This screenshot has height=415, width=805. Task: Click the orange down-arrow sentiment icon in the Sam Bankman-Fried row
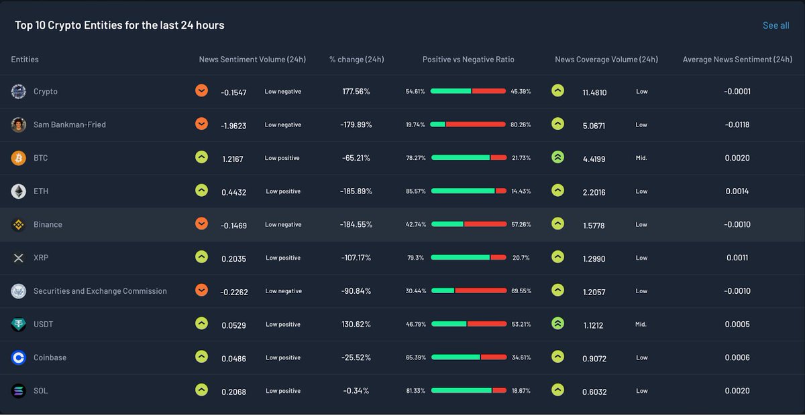coord(201,124)
